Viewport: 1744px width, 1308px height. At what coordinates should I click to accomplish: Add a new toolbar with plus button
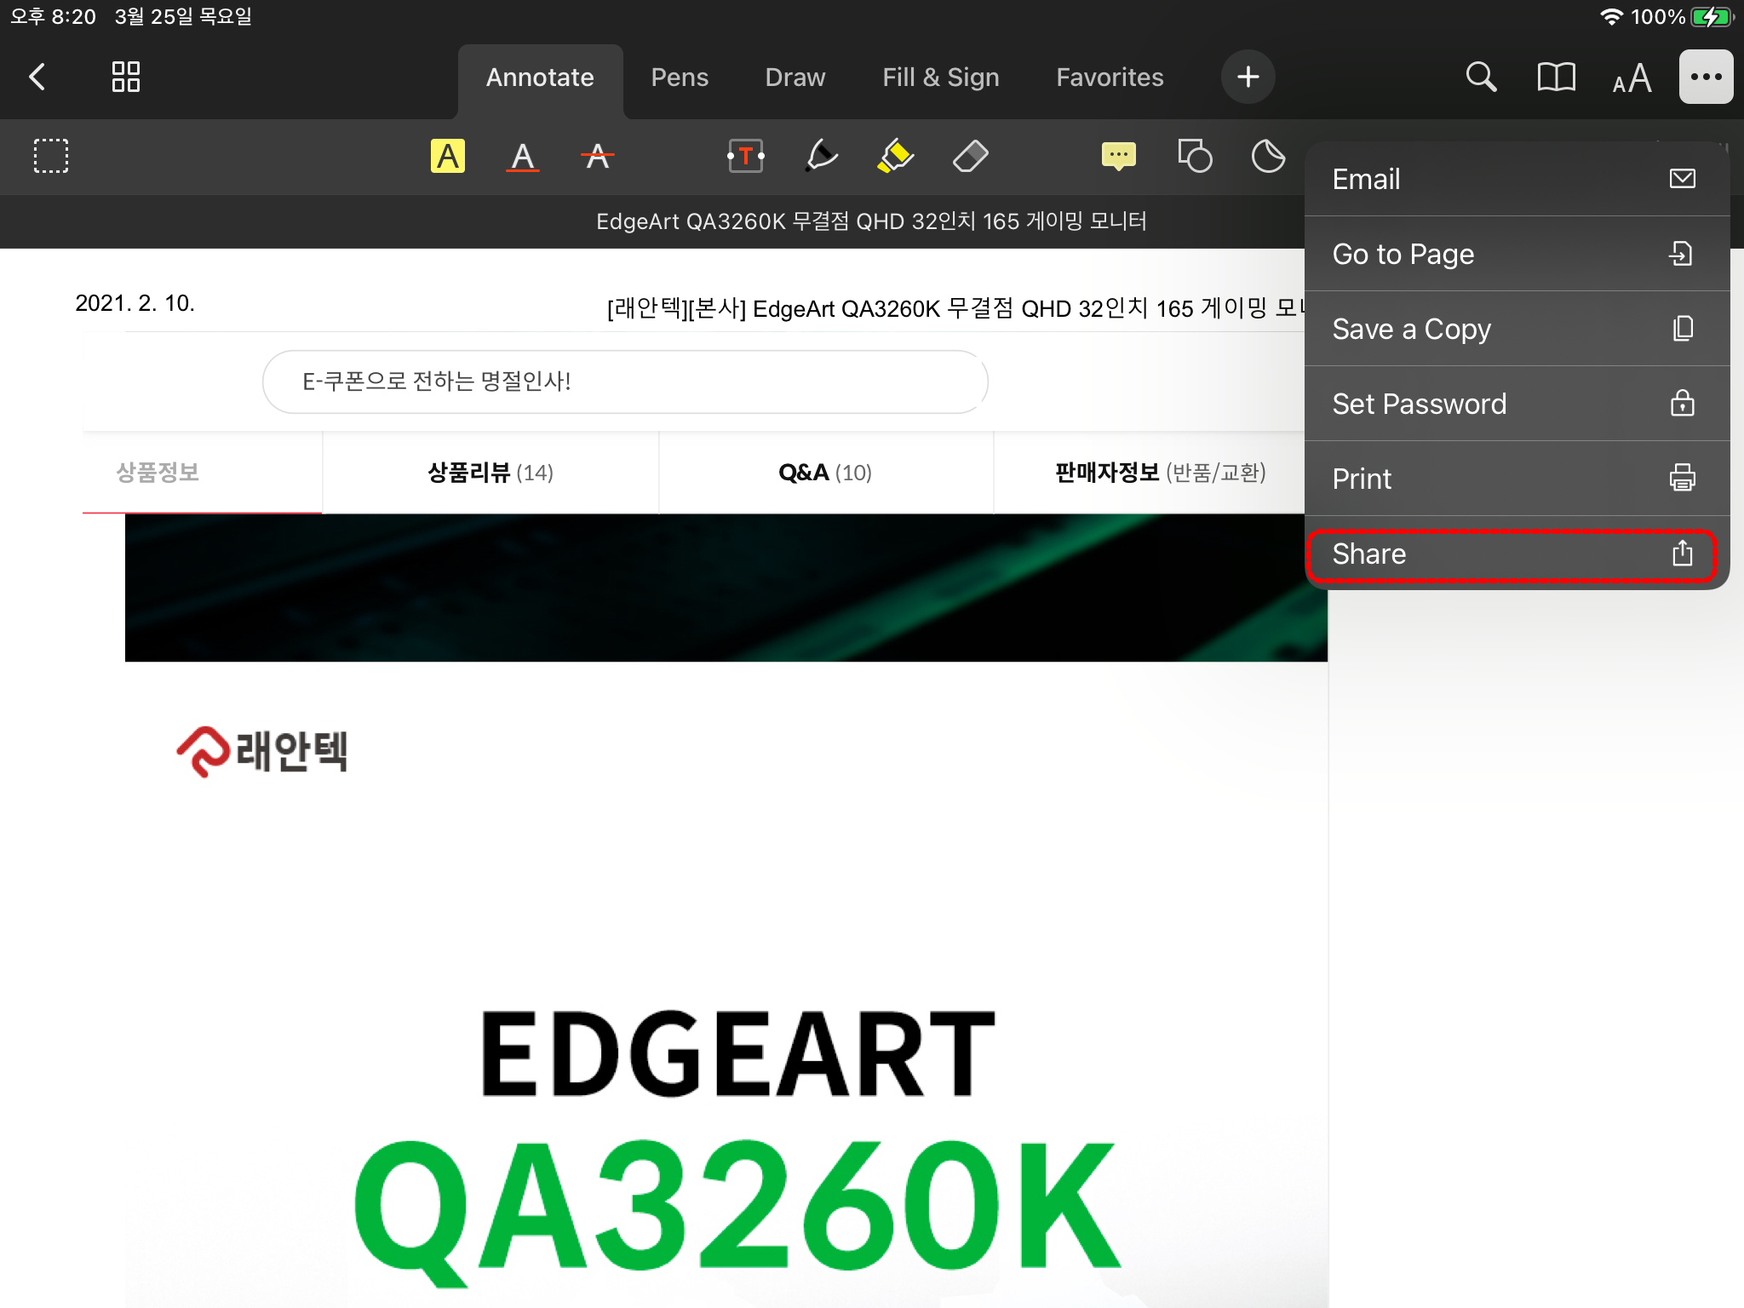click(x=1248, y=77)
